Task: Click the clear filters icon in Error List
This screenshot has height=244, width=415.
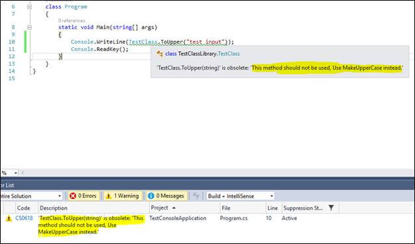Action: 196,196
